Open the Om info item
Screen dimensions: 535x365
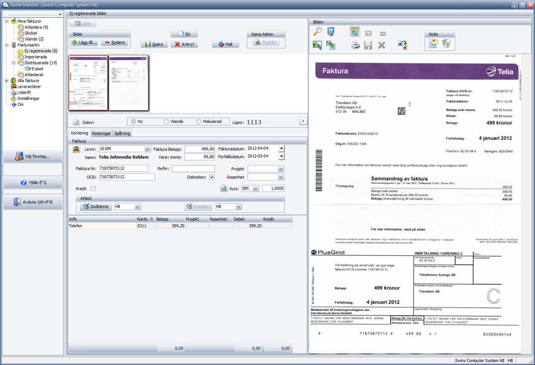(20, 105)
